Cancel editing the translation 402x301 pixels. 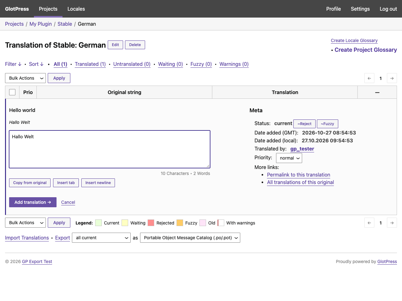[68, 202]
